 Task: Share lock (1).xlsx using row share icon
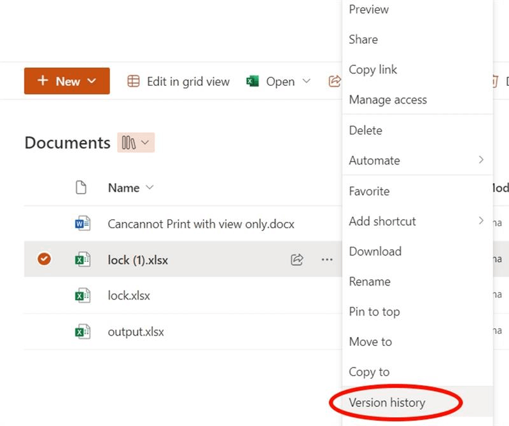tap(296, 259)
